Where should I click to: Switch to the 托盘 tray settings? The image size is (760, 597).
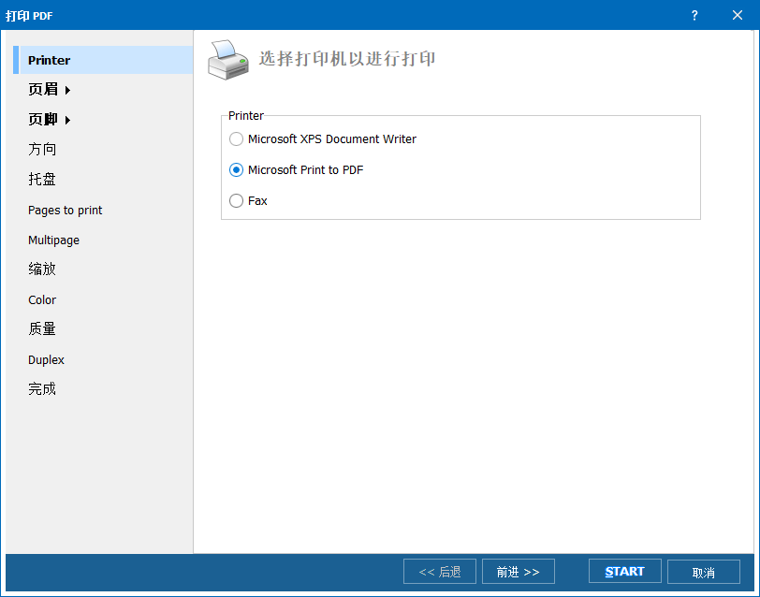click(x=42, y=179)
